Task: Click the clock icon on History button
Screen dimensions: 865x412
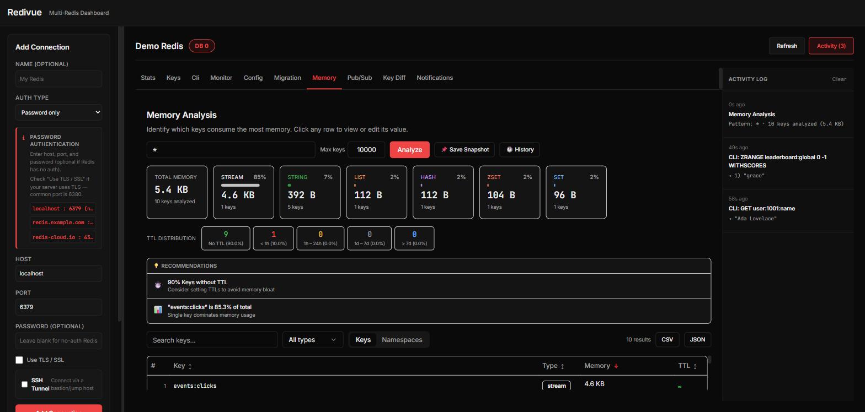Action: [x=510, y=150]
